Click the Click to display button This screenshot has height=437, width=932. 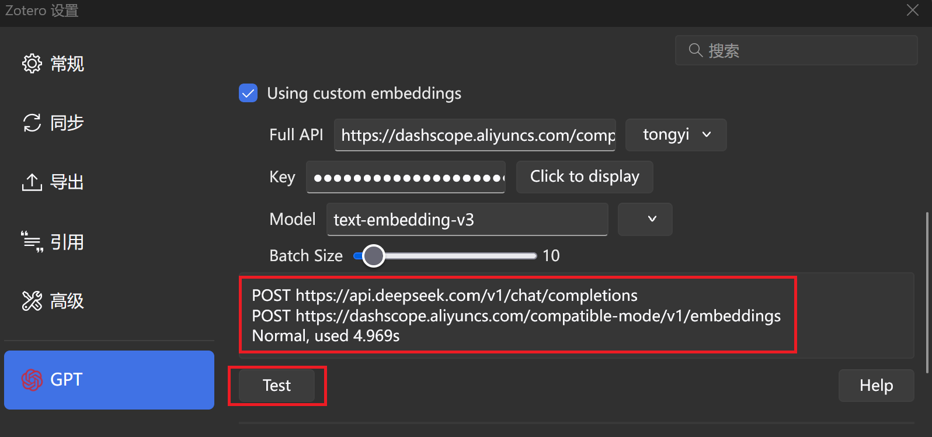coord(585,176)
